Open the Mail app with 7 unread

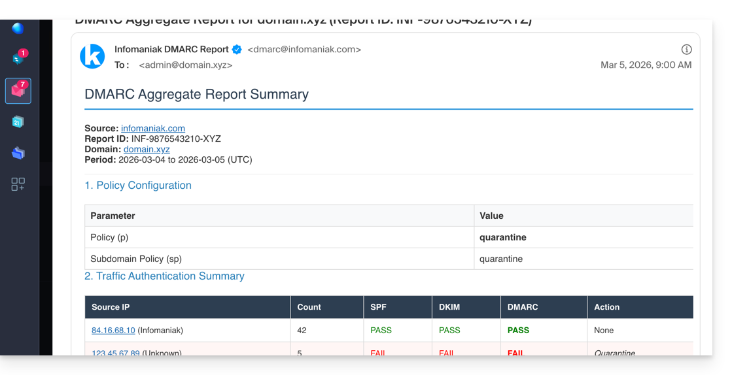pyautogui.click(x=18, y=90)
